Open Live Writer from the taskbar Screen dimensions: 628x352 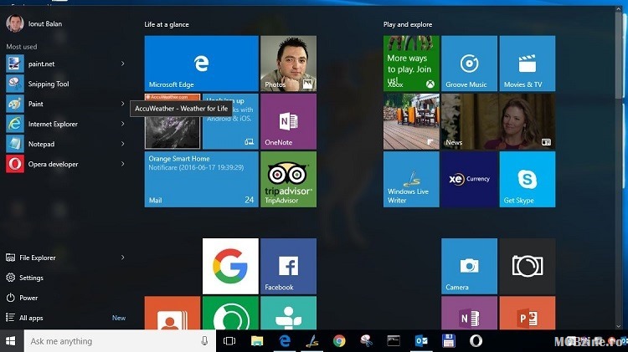click(312, 341)
